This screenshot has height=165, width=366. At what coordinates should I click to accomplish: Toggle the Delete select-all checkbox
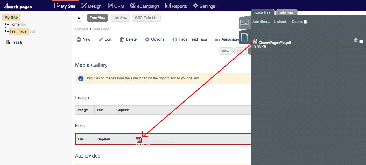305,22
